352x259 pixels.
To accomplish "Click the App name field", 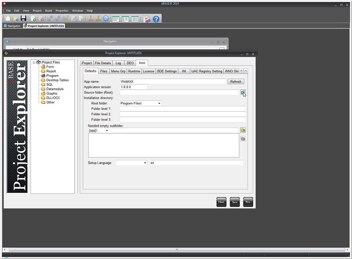I will pos(173,82).
